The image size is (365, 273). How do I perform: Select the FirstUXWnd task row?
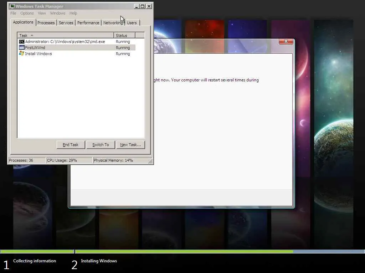[x=77, y=48]
